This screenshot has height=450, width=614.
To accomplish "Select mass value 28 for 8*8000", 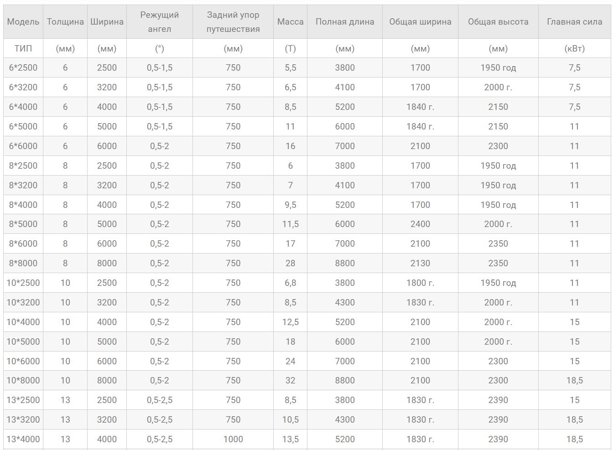I will (x=290, y=264).
